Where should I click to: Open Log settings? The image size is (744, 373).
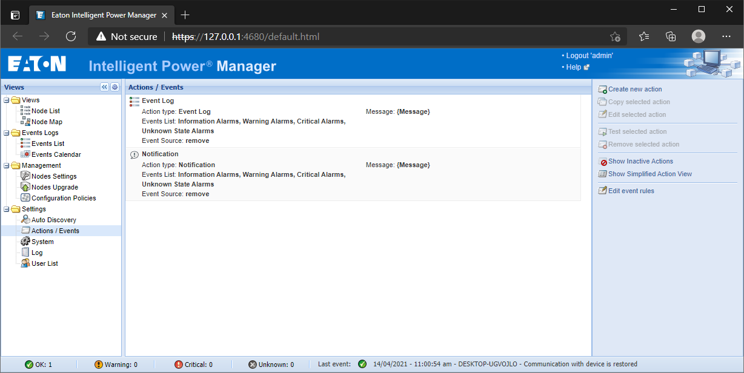[x=37, y=253]
